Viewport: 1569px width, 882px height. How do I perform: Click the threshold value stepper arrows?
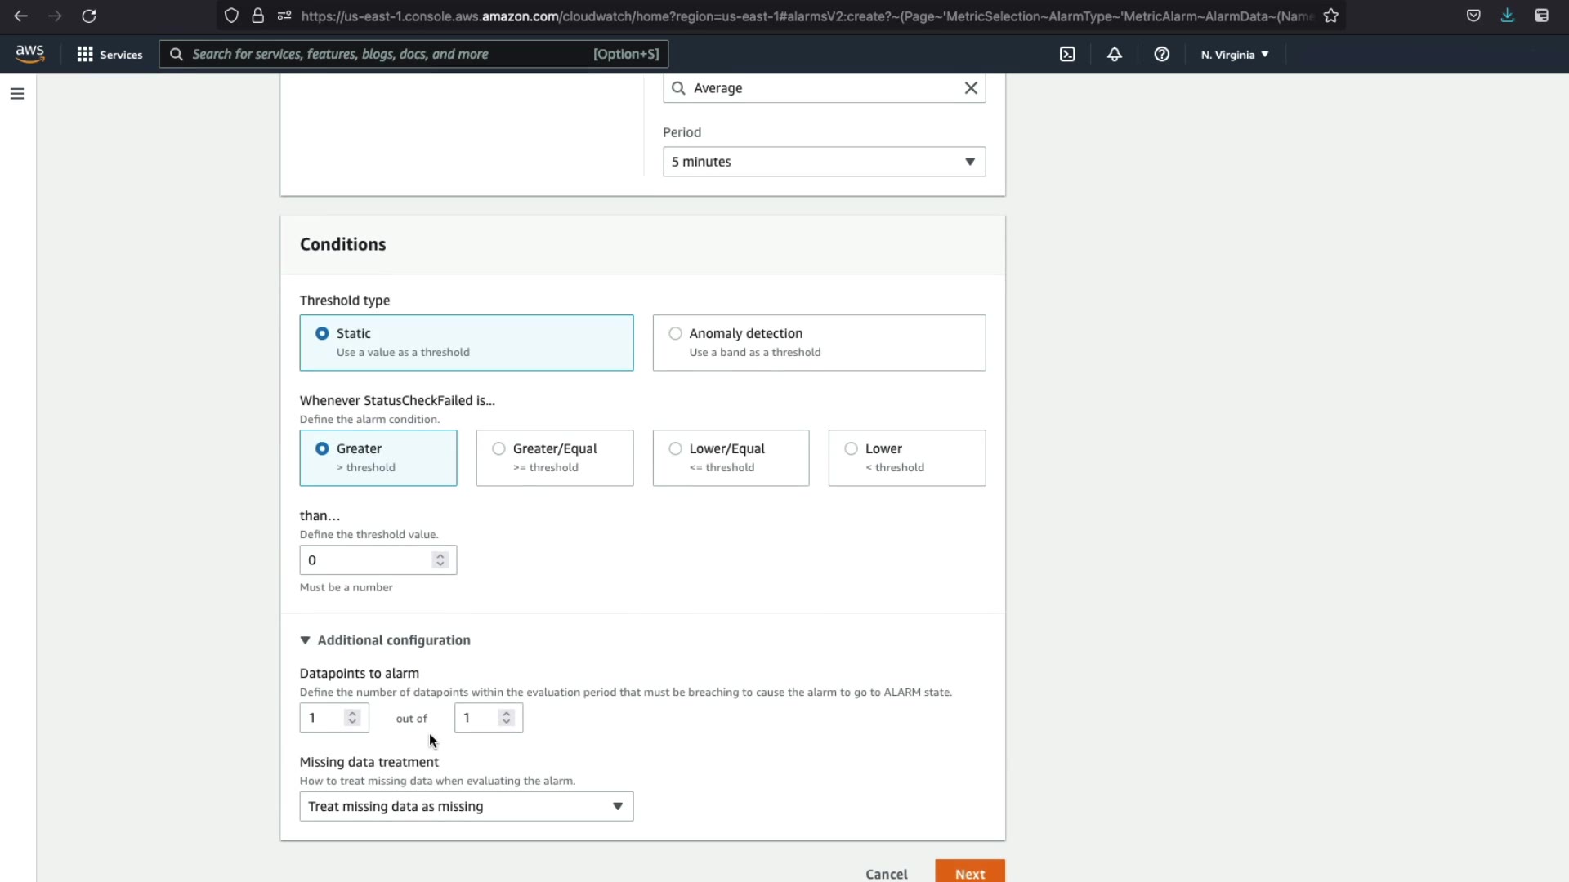[440, 560]
